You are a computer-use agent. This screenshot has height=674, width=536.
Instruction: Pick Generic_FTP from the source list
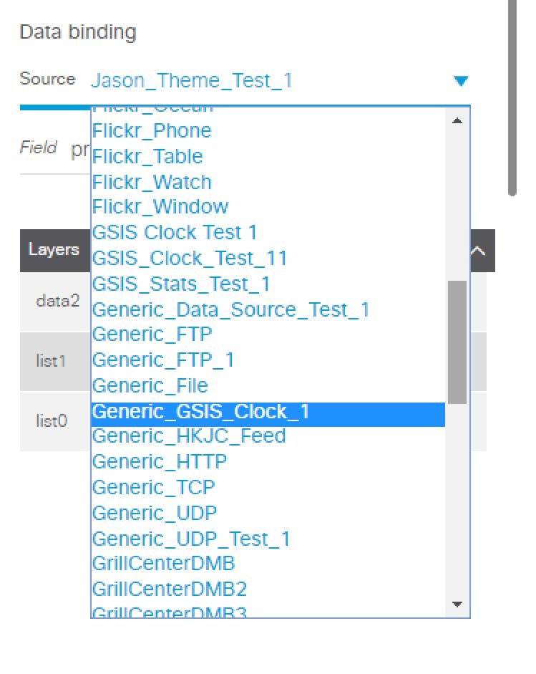[x=152, y=334]
